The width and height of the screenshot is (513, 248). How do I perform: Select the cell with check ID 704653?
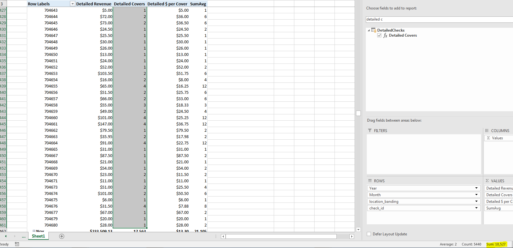pos(51,73)
